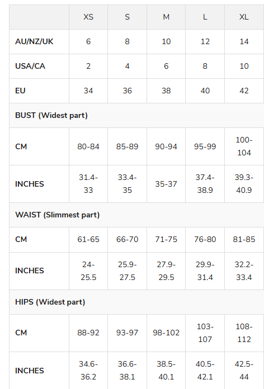The width and height of the screenshot is (264, 389).
Task: Select the L size column header
Action: click(x=205, y=17)
